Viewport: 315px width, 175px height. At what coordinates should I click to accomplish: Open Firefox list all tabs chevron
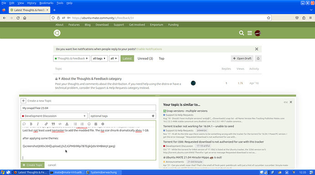pyautogui.click(x=311, y=10)
